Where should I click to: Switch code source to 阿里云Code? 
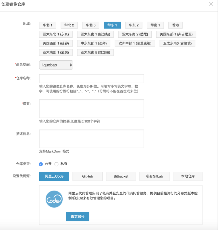pos(54,177)
